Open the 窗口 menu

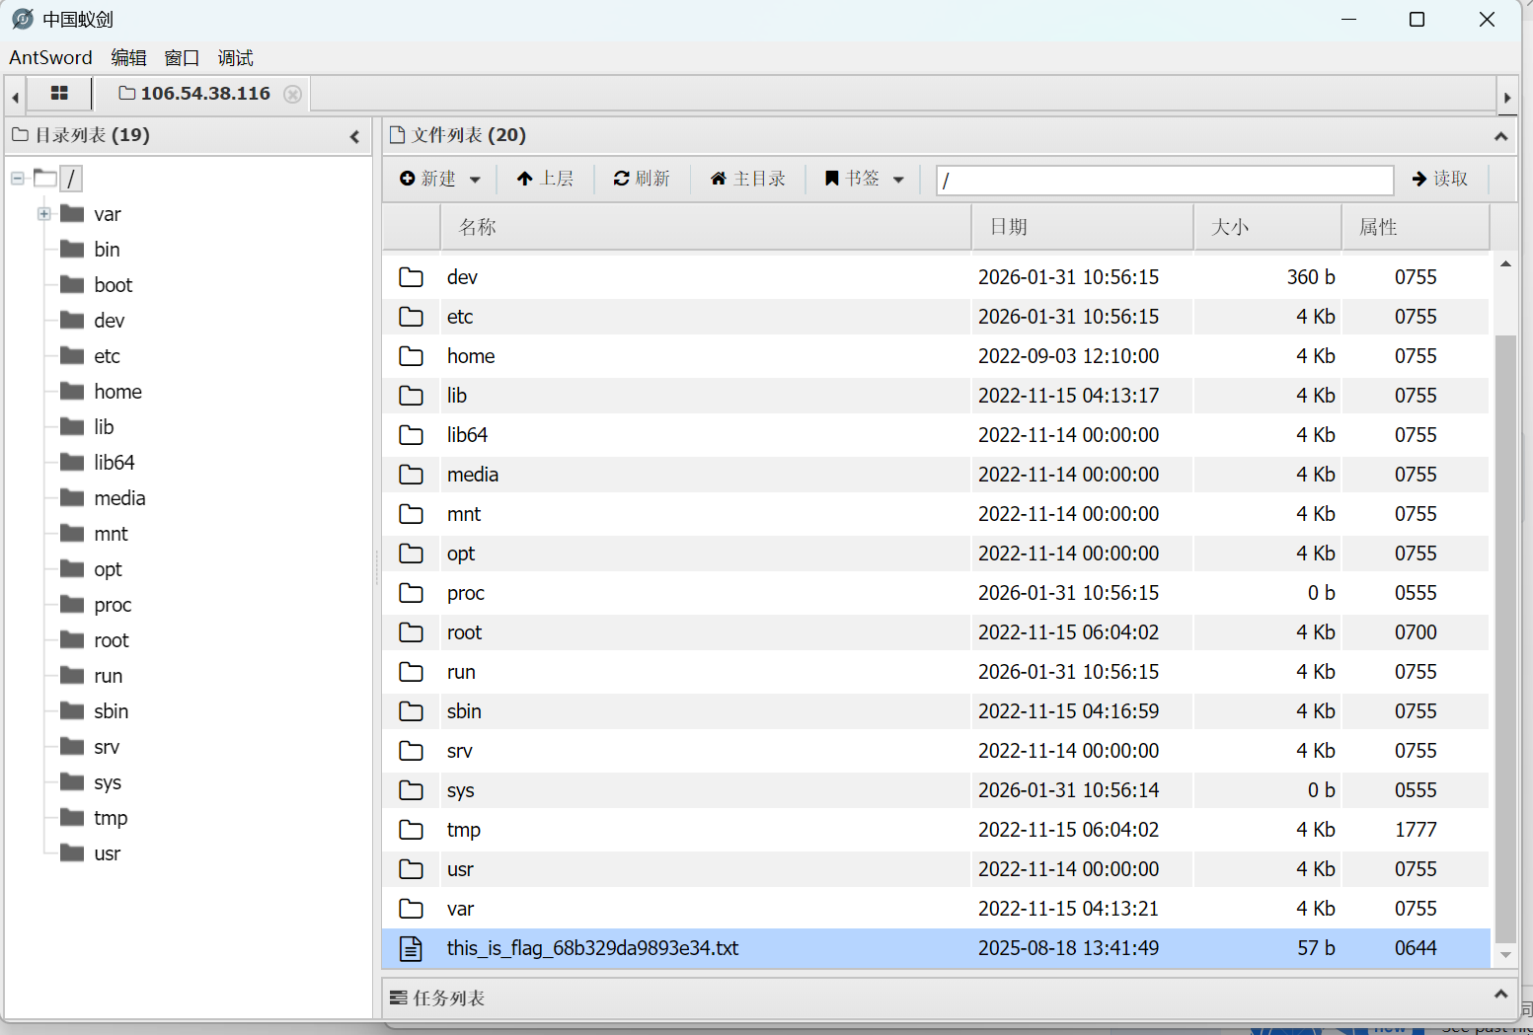pyautogui.click(x=182, y=57)
